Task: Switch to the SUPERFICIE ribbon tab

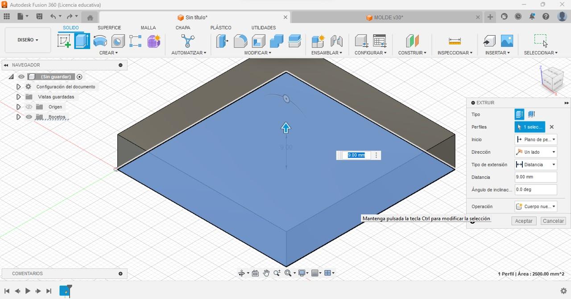Action: pyautogui.click(x=109, y=27)
